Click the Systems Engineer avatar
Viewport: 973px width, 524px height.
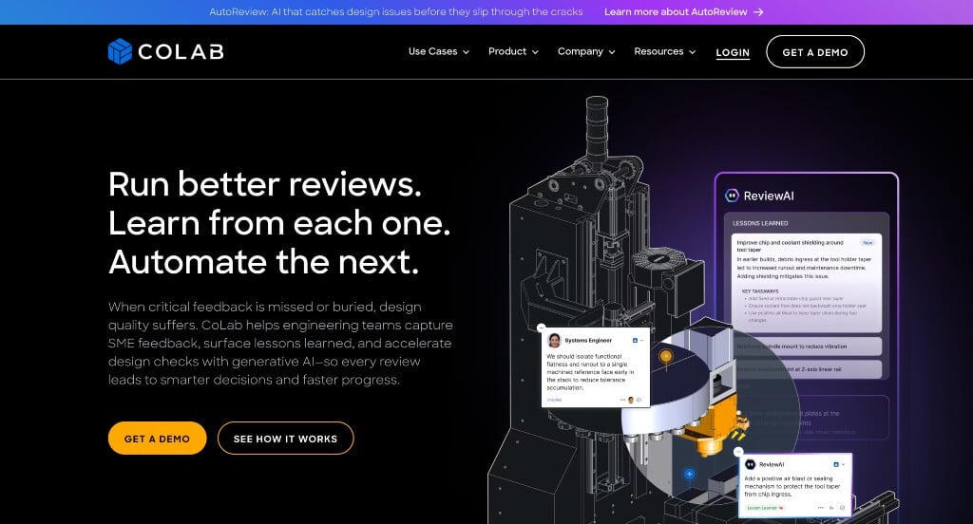tap(554, 341)
